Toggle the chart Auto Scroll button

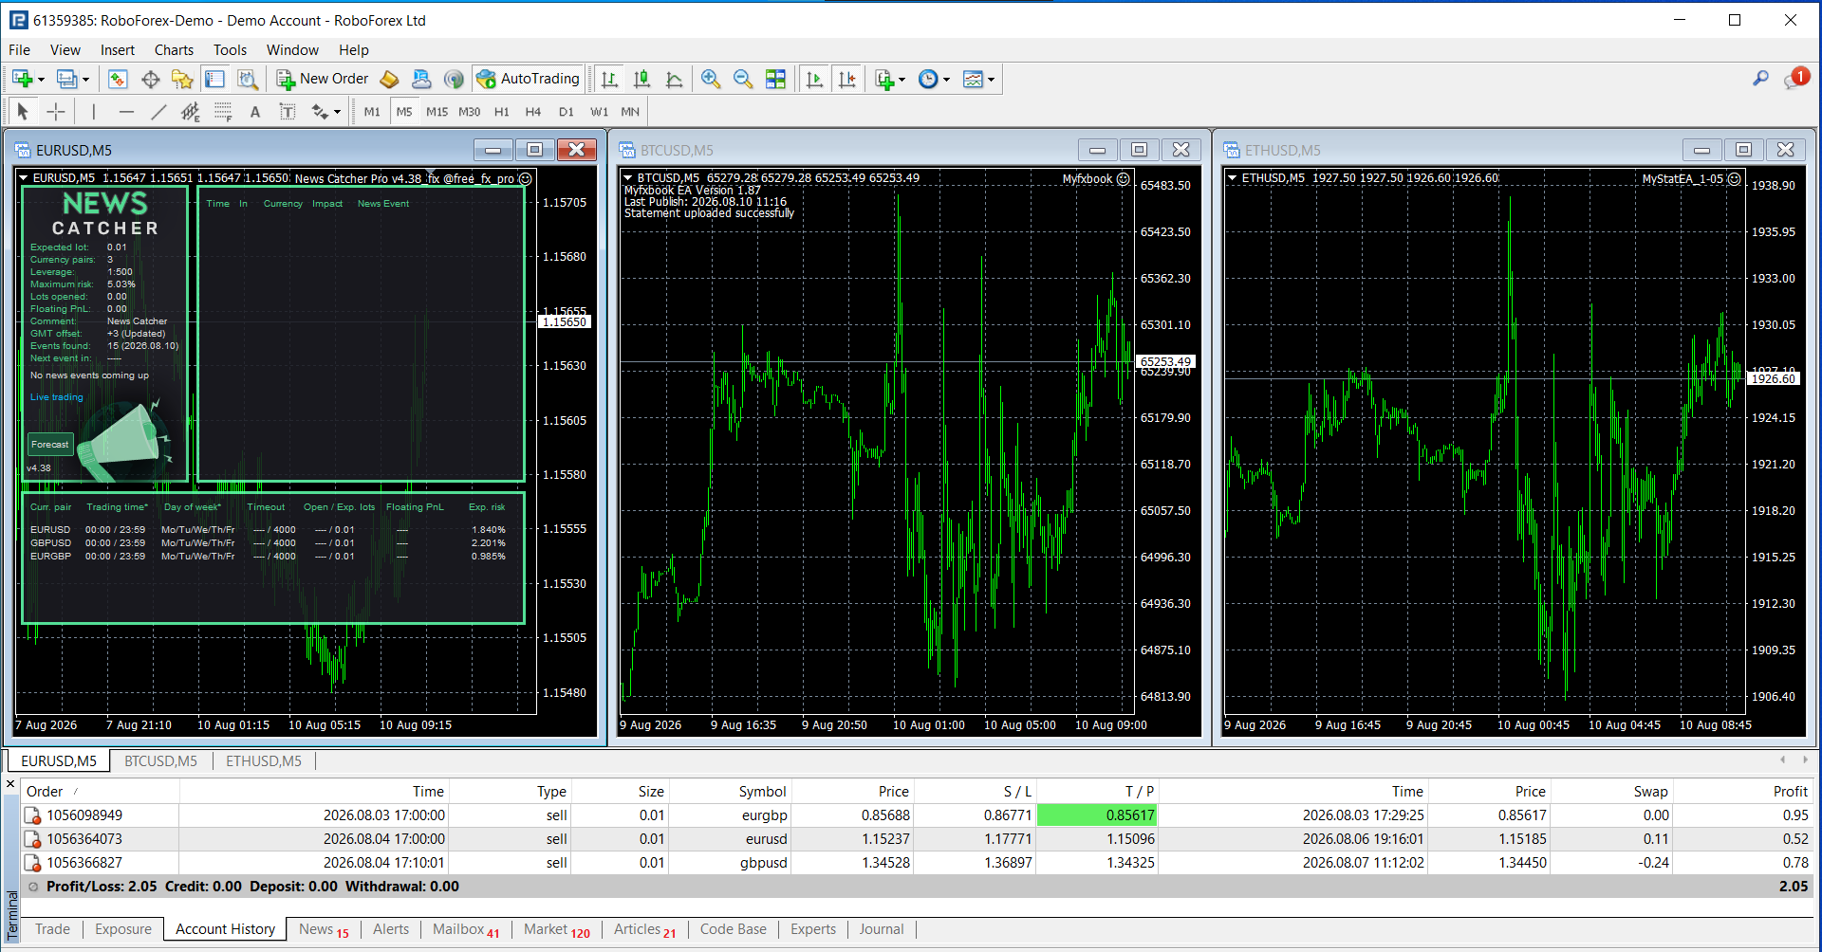click(x=814, y=80)
